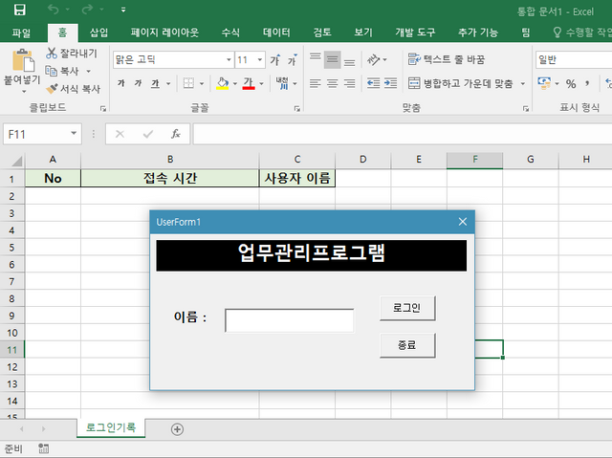Click the insert function fx icon
The image size is (612, 458).
175,134
